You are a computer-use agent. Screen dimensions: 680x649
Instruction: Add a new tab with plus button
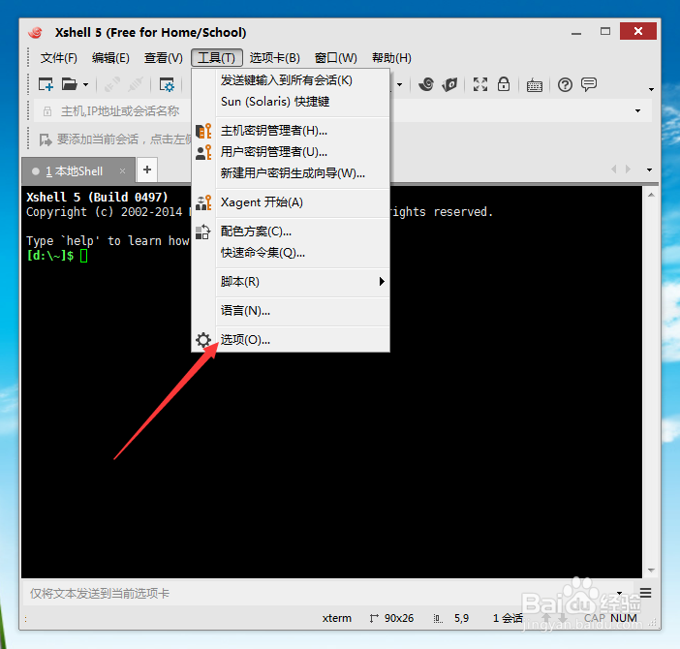147,170
